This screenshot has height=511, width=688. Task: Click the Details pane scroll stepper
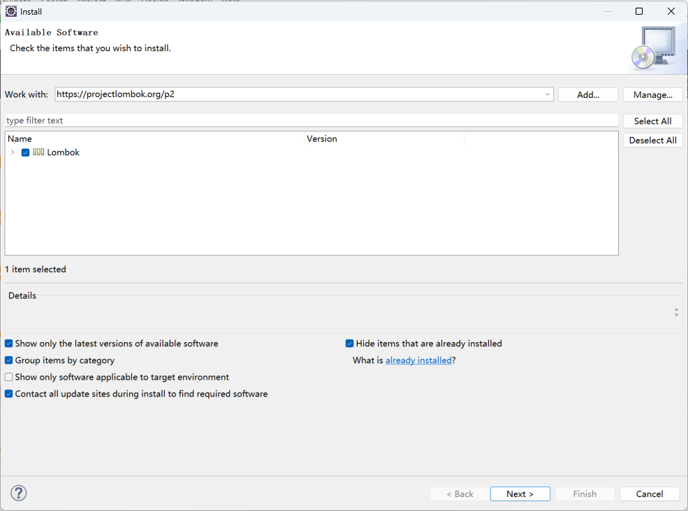676,312
